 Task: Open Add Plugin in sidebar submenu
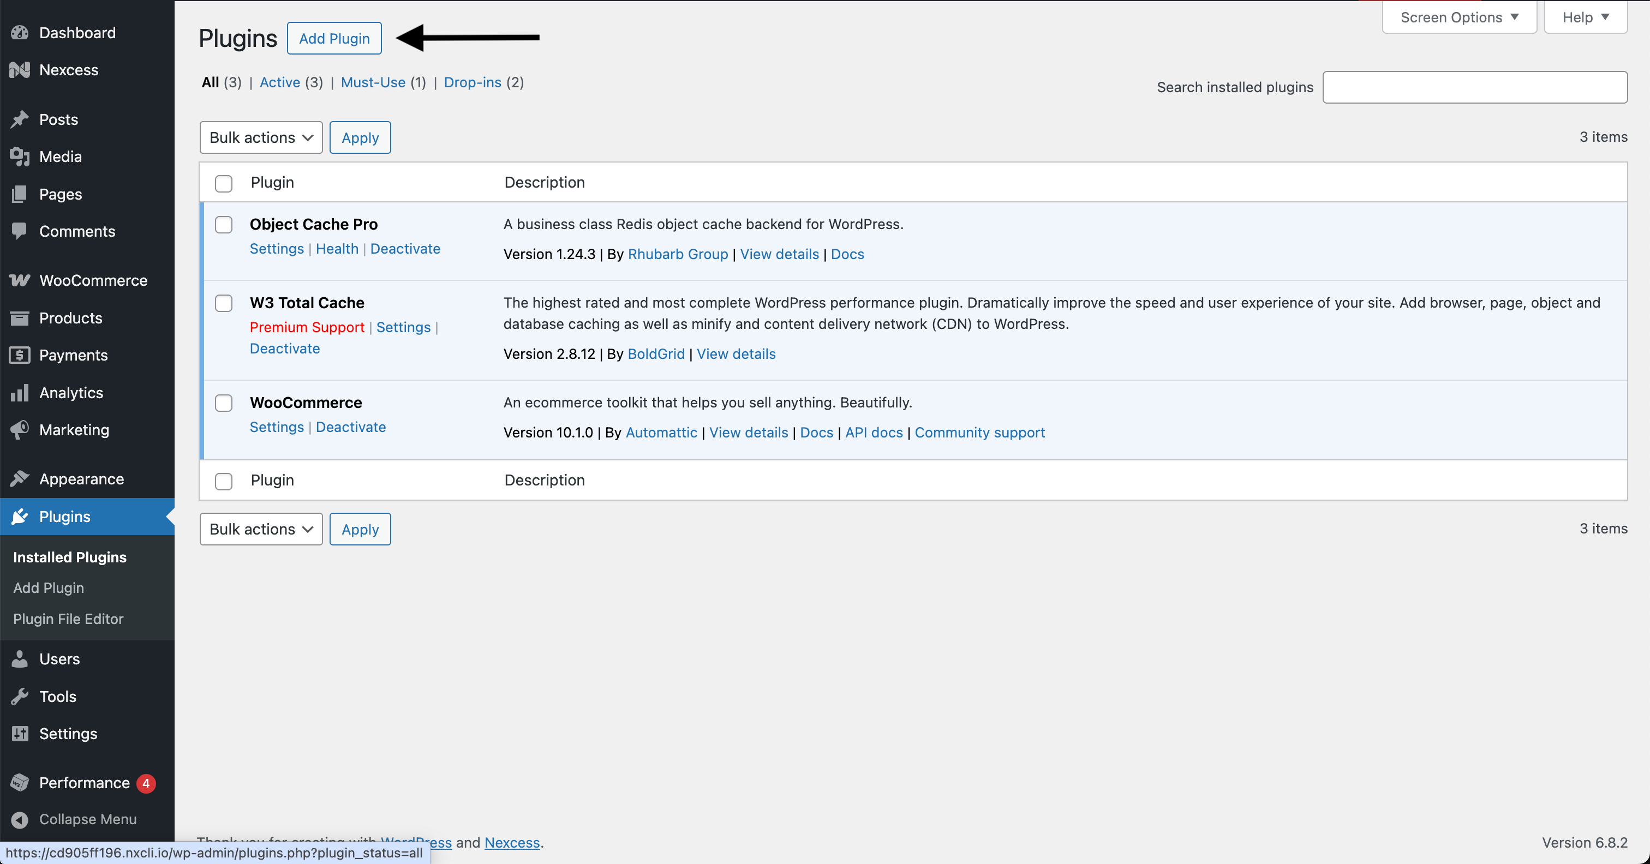(x=49, y=587)
